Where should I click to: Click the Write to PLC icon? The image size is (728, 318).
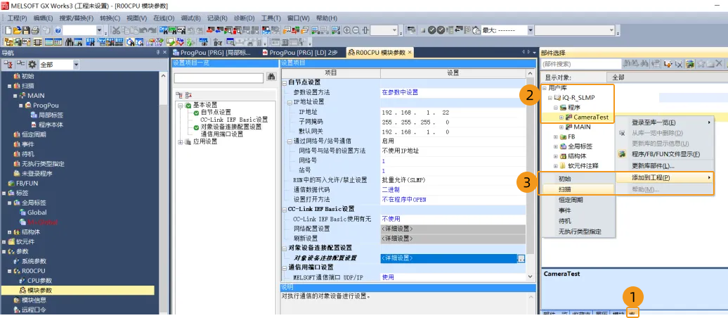tap(210, 30)
